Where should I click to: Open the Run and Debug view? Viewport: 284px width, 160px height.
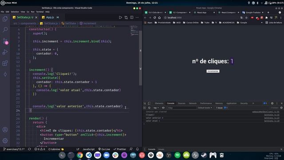tap(5, 52)
